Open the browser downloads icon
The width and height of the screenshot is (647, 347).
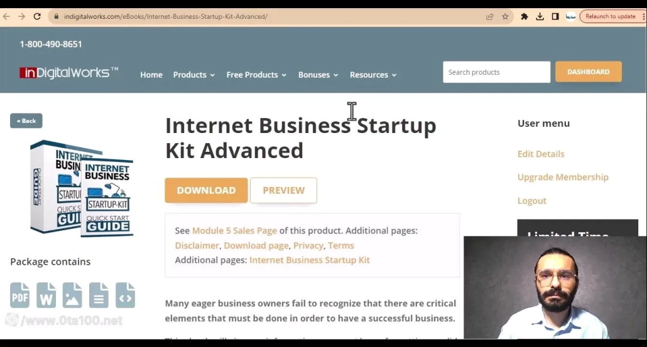pos(540,16)
